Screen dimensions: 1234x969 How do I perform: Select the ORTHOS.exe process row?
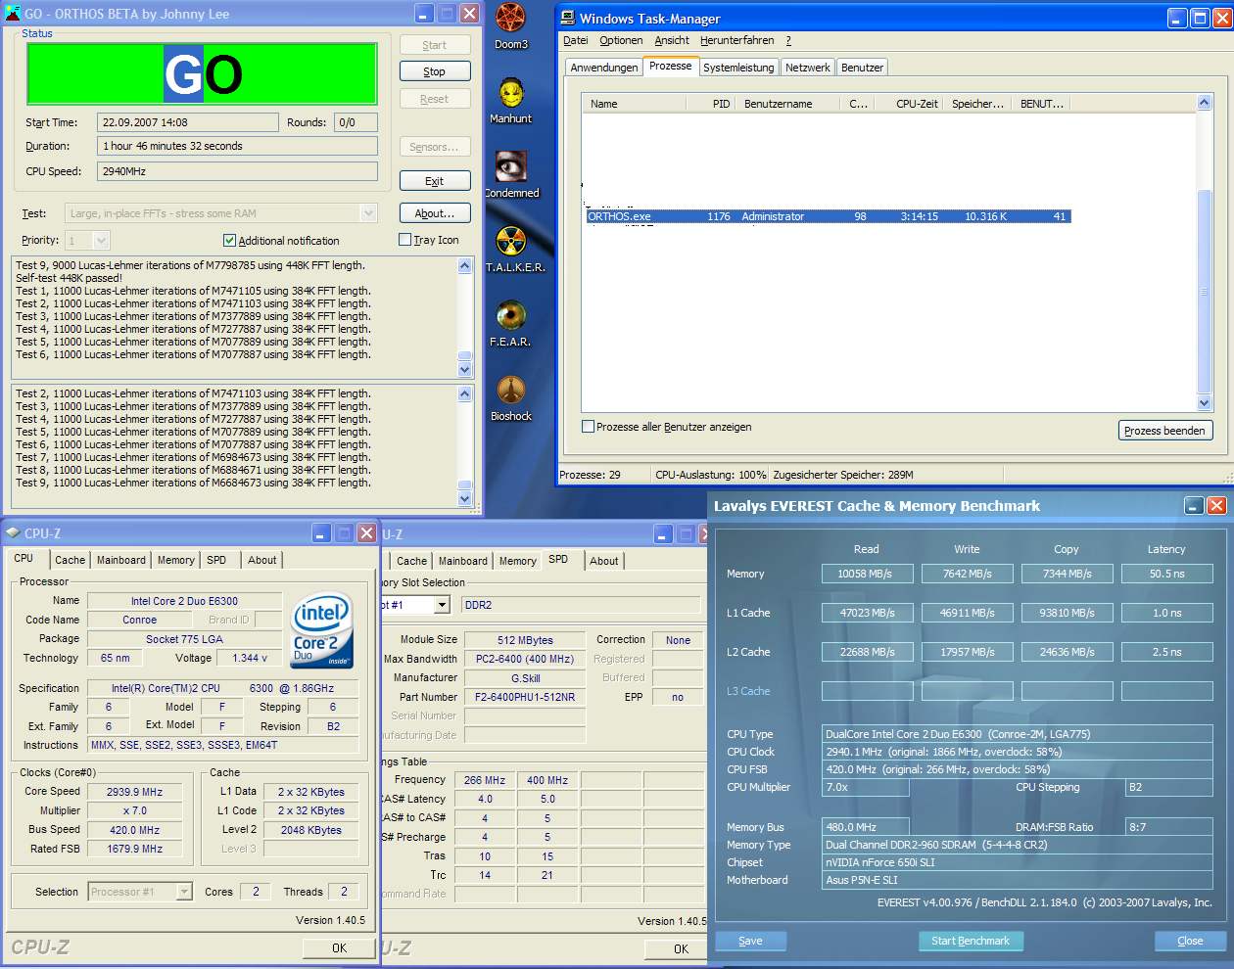(828, 216)
